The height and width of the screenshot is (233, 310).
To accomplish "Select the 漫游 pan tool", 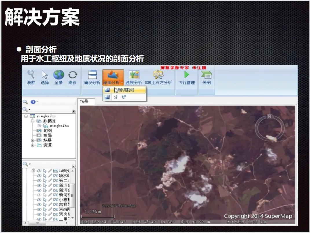I will pos(31,77).
